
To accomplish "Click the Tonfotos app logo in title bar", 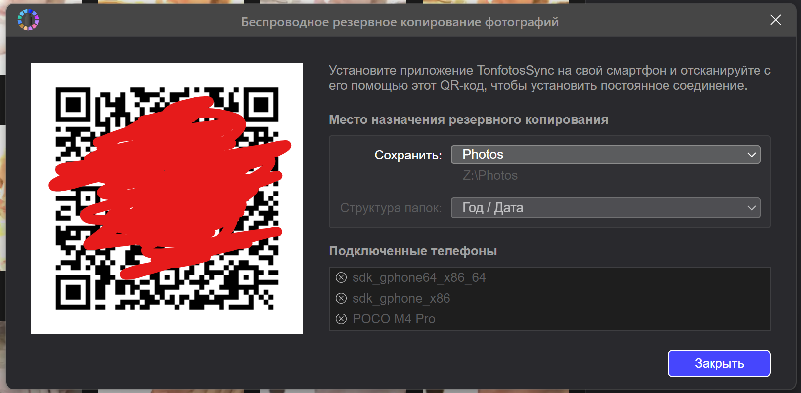I will [x=28, y=20].
